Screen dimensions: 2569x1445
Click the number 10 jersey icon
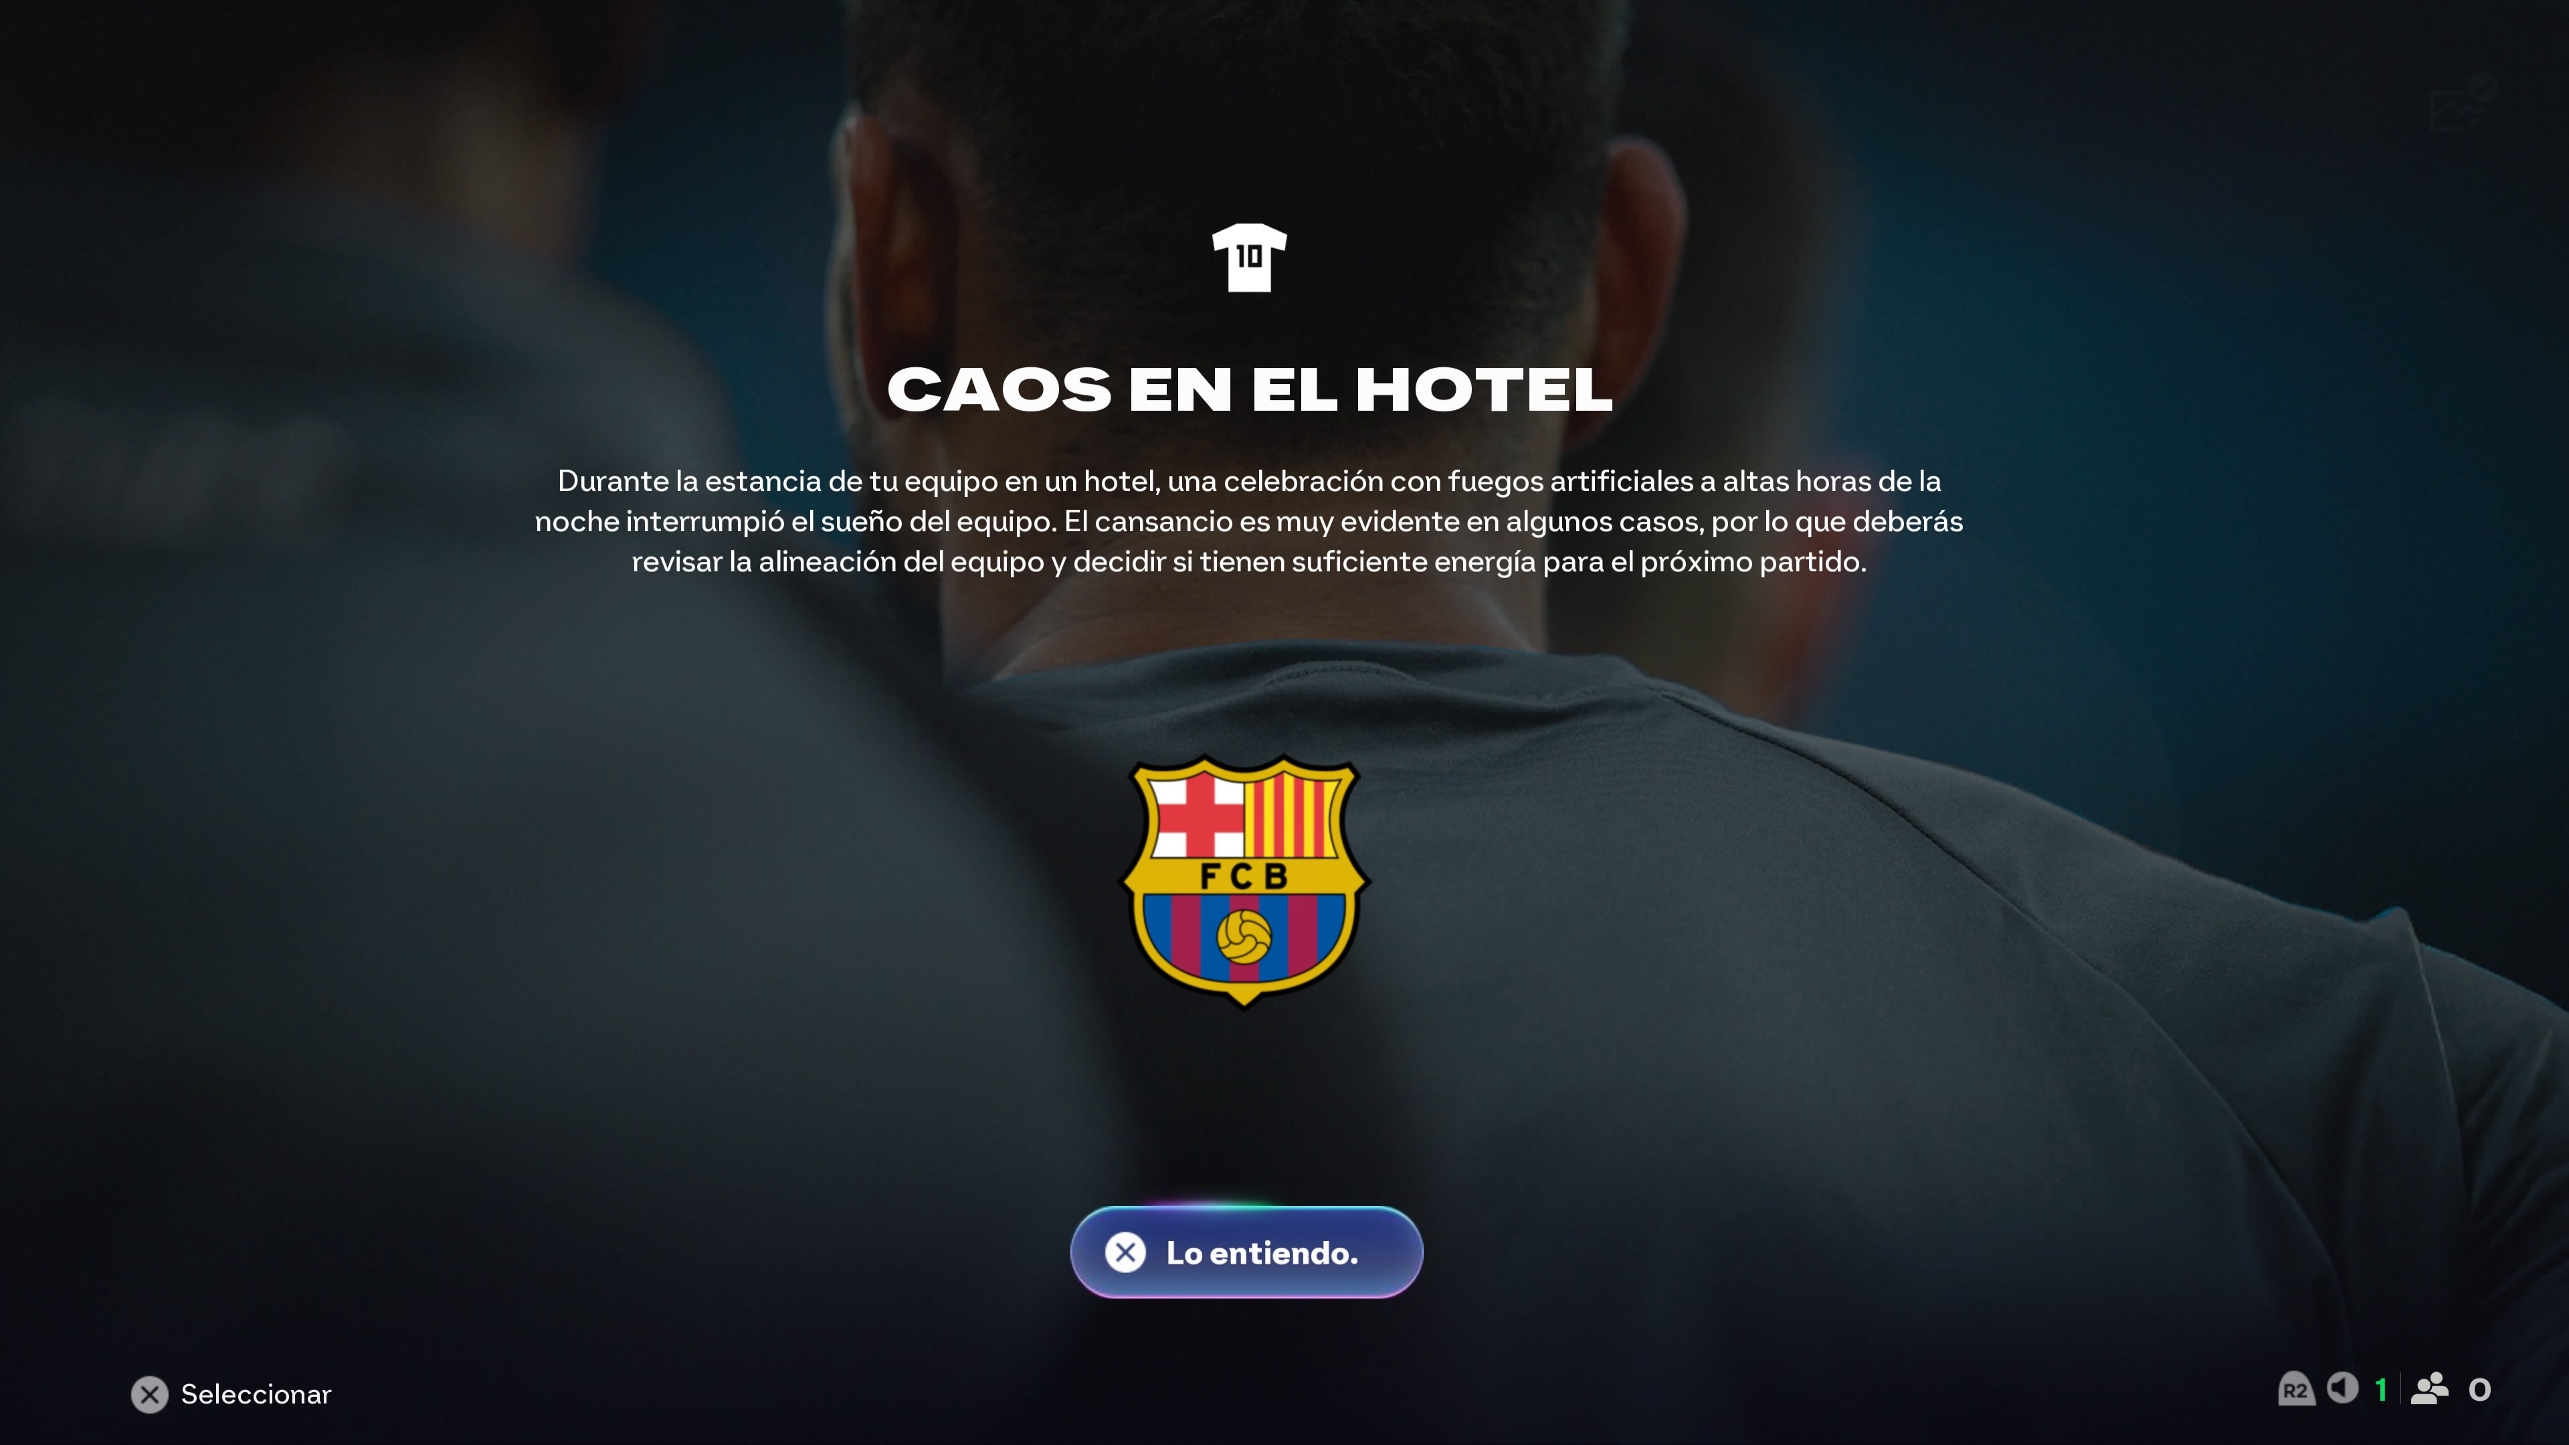tap(1248, 258)
